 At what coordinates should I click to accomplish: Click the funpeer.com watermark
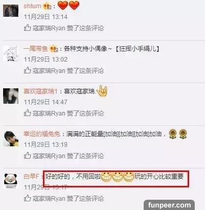coord(169,205)
